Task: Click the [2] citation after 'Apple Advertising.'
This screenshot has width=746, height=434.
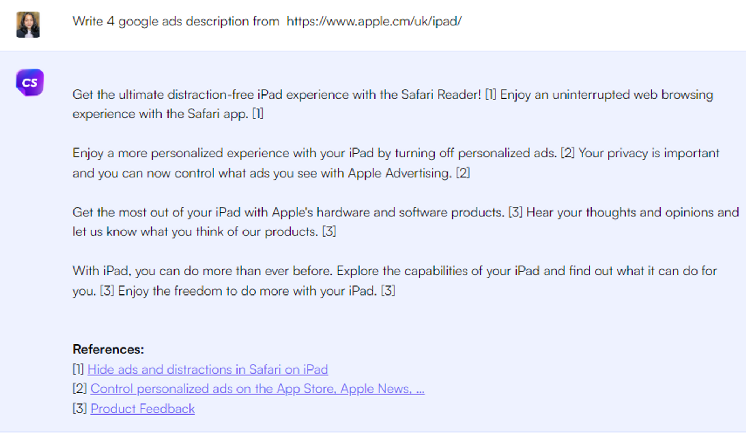Action: (463, 173)
